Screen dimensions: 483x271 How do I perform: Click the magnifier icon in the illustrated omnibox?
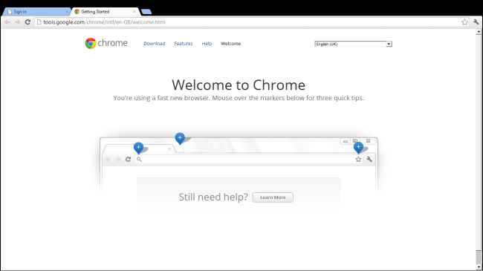click(x=139, y=159)
